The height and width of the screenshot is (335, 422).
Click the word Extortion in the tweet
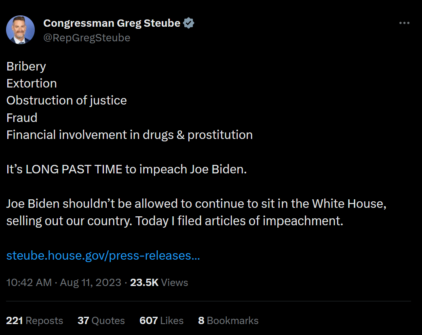pos(32,83)
